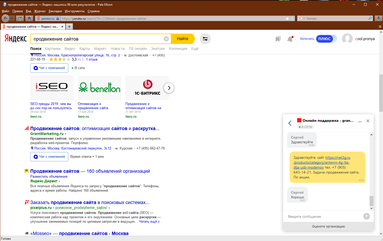
Task: Click Чат с компанией under GrantMarketing
Action: (49, 157)
